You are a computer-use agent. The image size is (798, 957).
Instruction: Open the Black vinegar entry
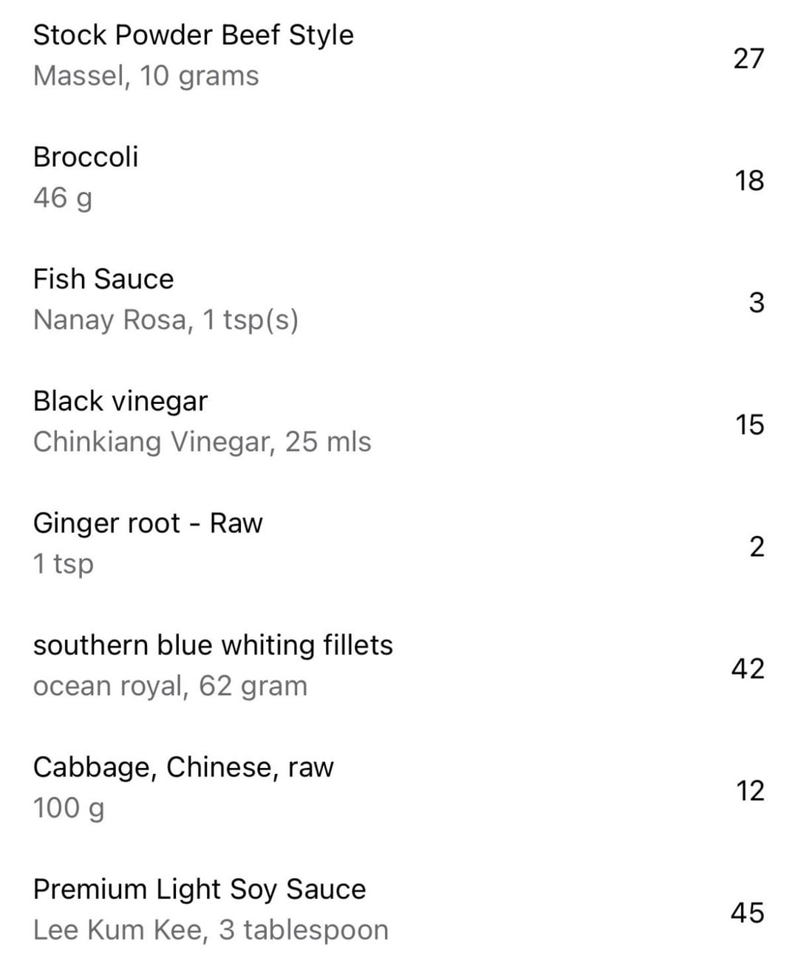(x=120, y=401)
